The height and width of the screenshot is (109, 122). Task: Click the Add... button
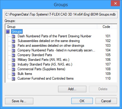(x=72, y=89)
